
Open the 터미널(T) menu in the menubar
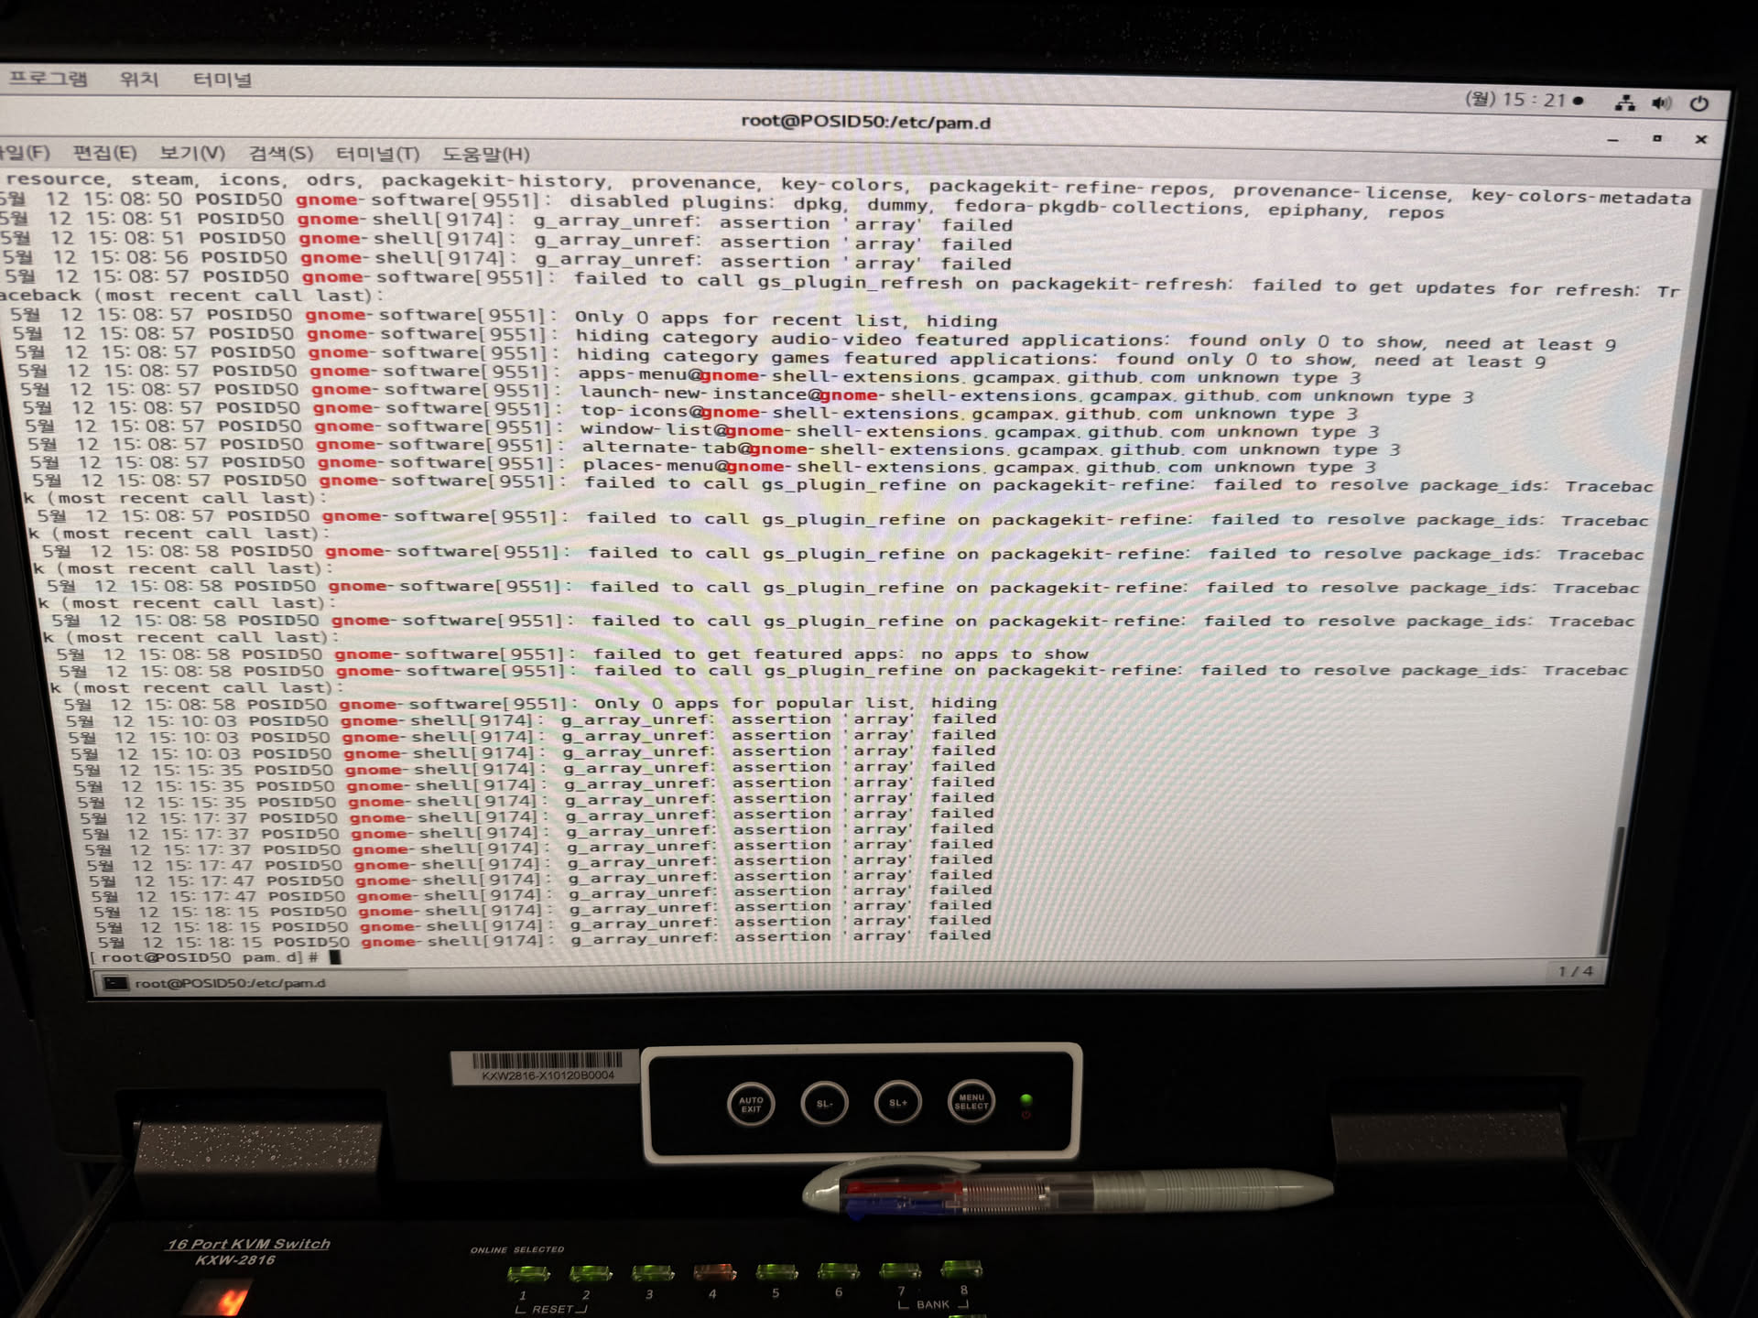point(377,154)
